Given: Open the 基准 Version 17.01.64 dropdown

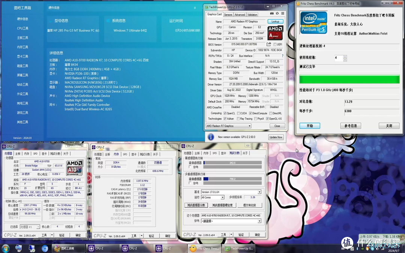Looking at the screenshot, I should pyautogui.click(x=231, y=192).
